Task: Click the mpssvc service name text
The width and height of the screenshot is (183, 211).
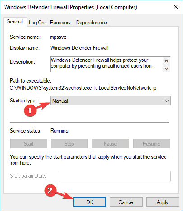Action: point(58,37)
